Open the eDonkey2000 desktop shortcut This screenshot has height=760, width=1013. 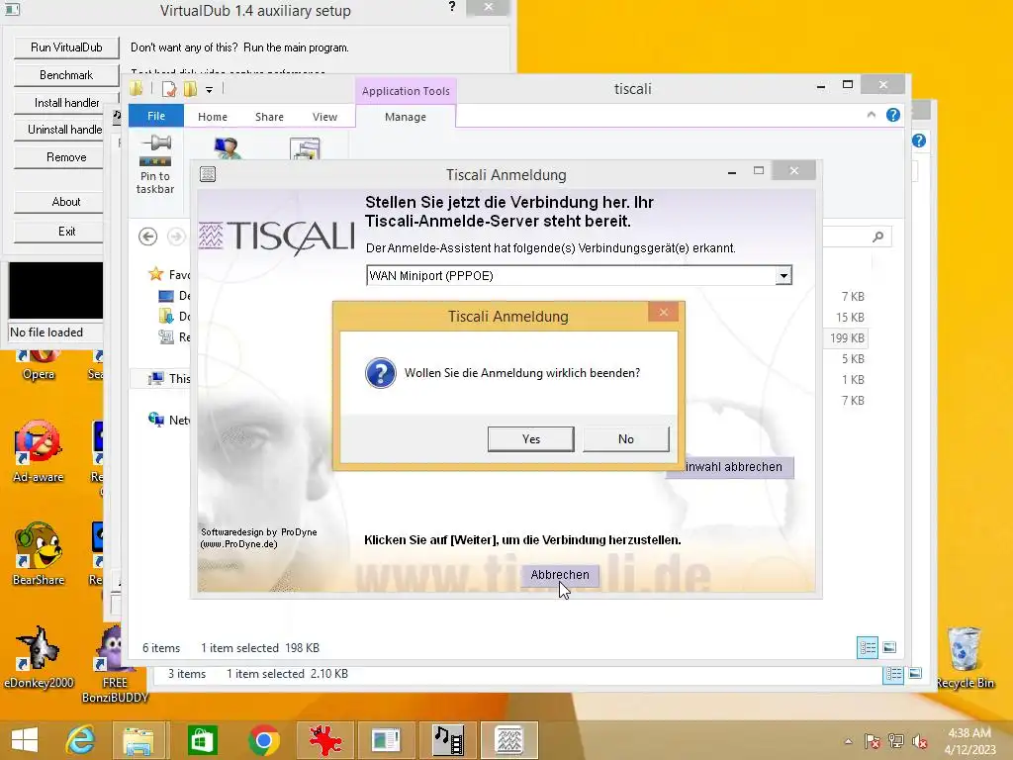coord(39,657)
